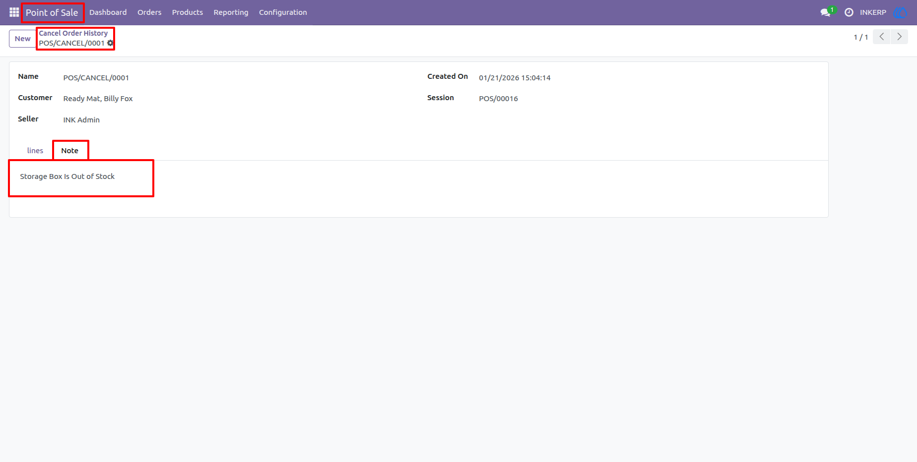Open the Dashboard menu

(x=108, y=12)
